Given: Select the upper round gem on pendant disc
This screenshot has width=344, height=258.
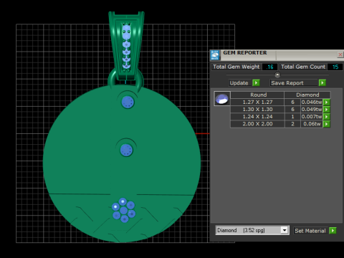Looking at the screenshot, I should click(x=128, y=102).
